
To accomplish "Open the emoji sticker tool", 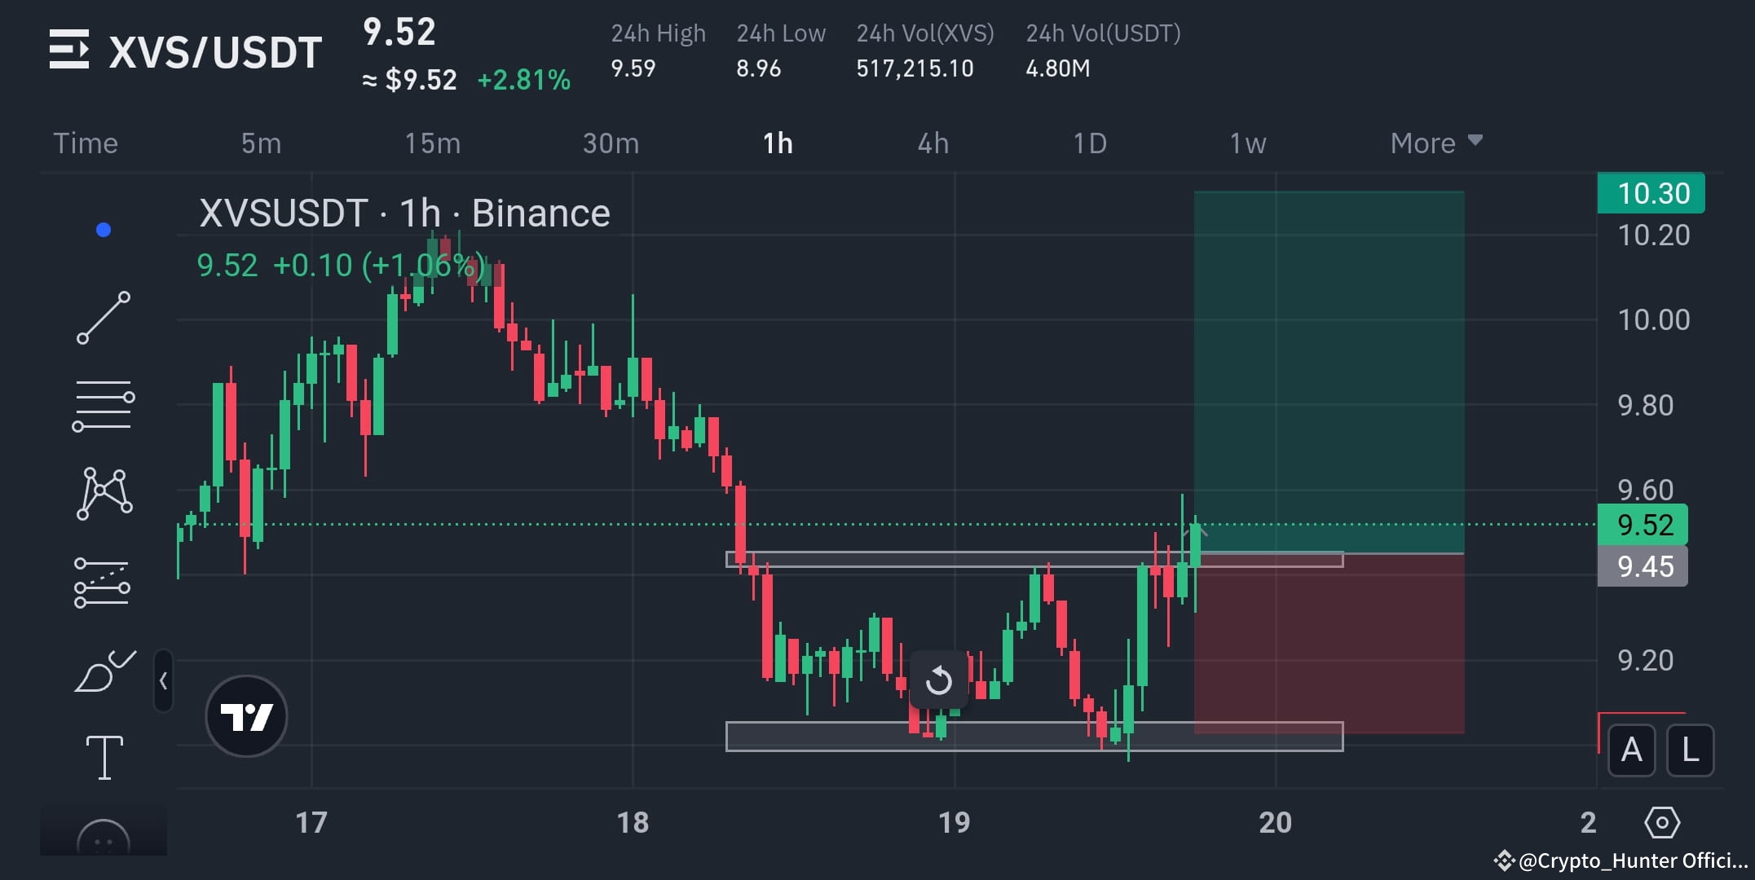I will click(x=104, y=839).
